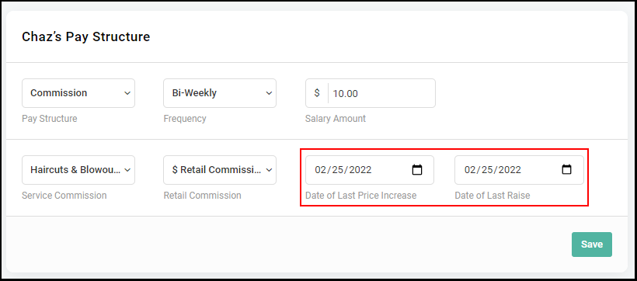637x281 pixels.
Task: Open calendar picker for Last Price Increase date
Action: click(x=417, y=170)
